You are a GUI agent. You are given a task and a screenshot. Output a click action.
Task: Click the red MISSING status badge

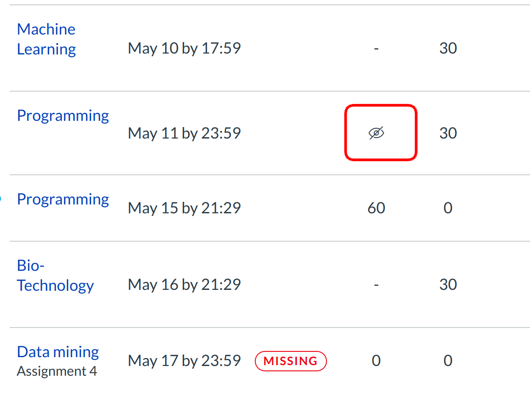291,361
